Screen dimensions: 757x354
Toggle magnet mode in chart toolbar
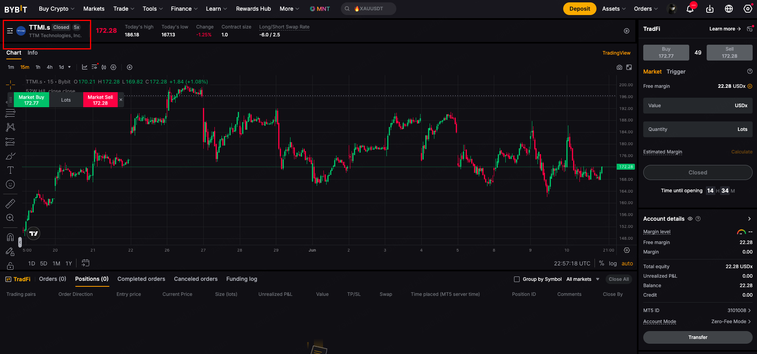point(10,237)
